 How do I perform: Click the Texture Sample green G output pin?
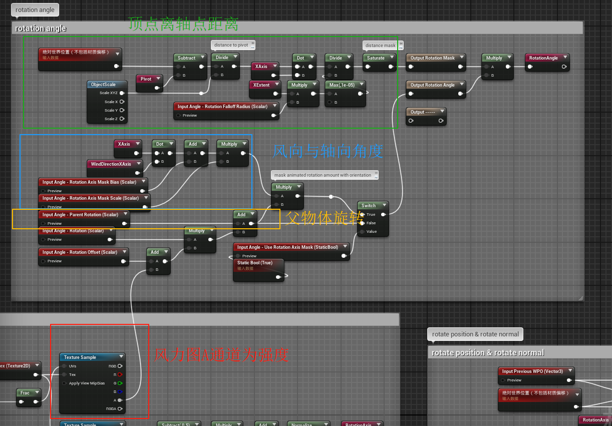(x=120, y=383)
